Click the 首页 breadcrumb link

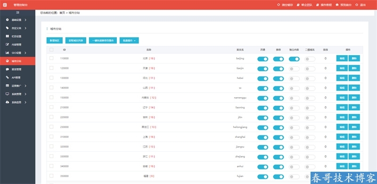[x=62, y=13]
